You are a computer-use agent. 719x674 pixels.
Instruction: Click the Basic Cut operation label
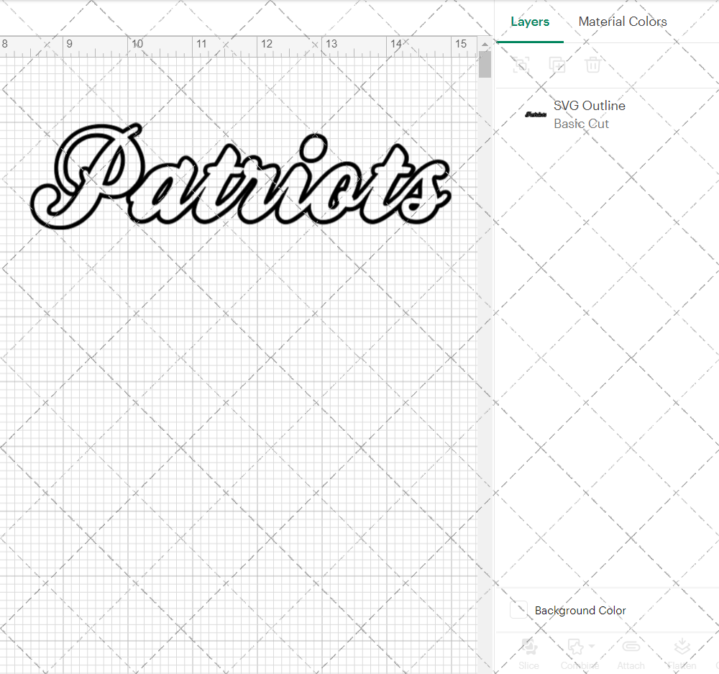[x=581, y=124]
